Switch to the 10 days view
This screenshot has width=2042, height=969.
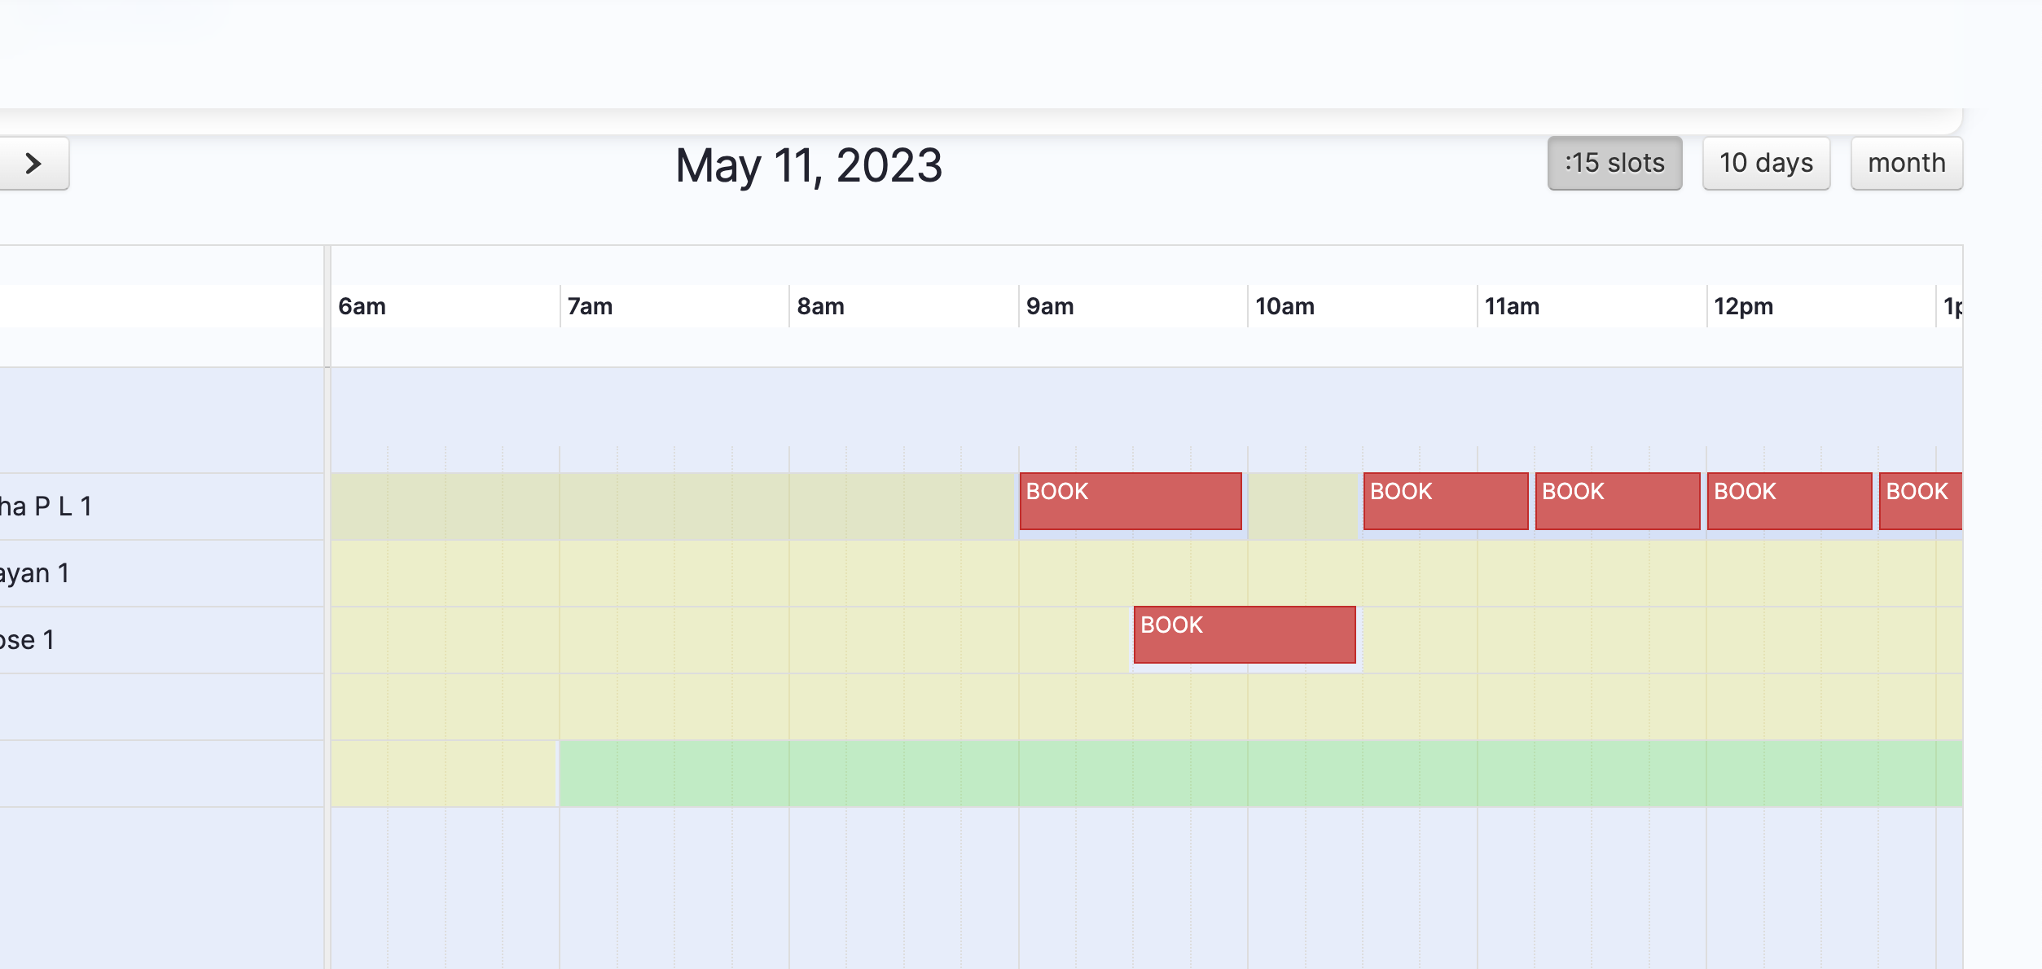coord(1765,164)
